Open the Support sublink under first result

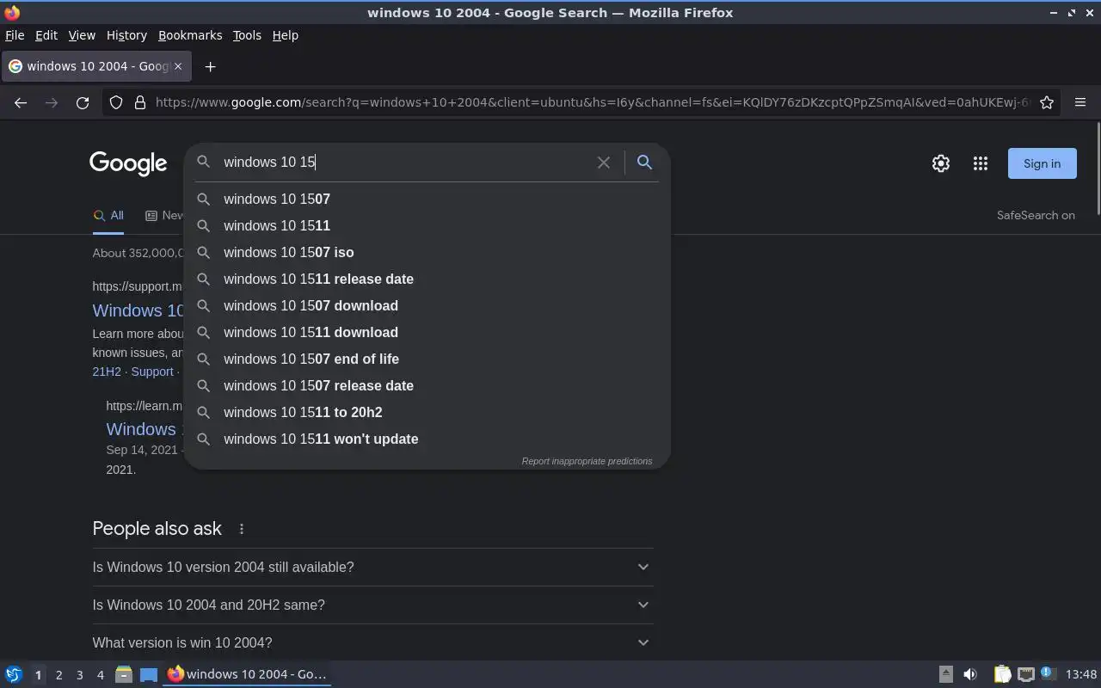152,372
